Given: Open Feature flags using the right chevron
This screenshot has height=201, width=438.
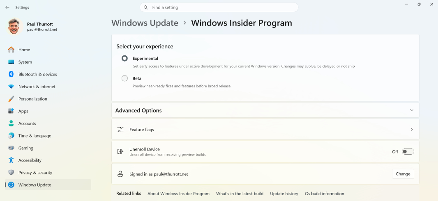Looking at the screenshot, I should (x=412, y=130).
